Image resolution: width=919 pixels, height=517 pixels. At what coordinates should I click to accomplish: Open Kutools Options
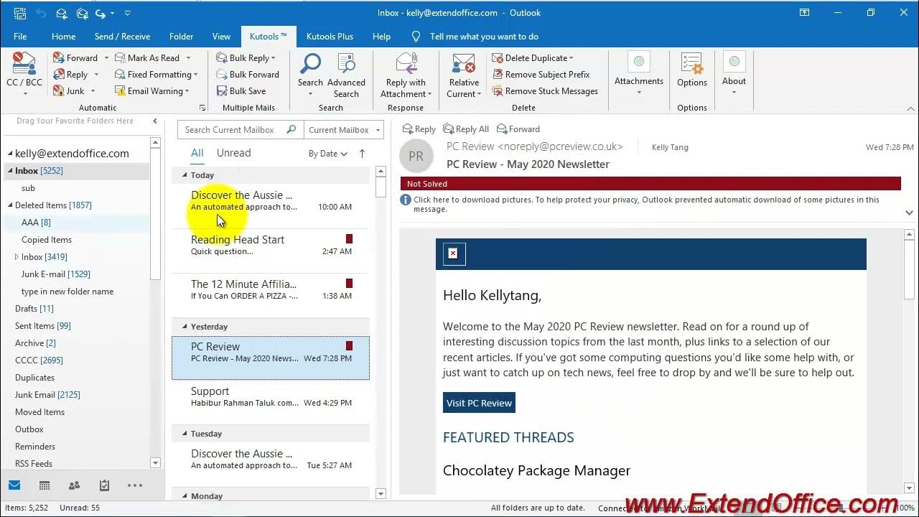pos(692,70)
